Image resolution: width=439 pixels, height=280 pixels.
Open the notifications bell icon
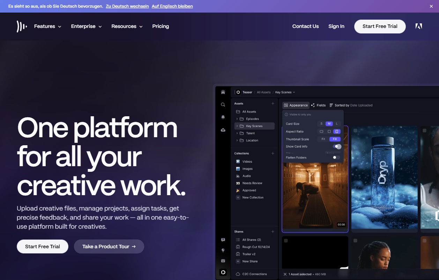pos(223,117)
